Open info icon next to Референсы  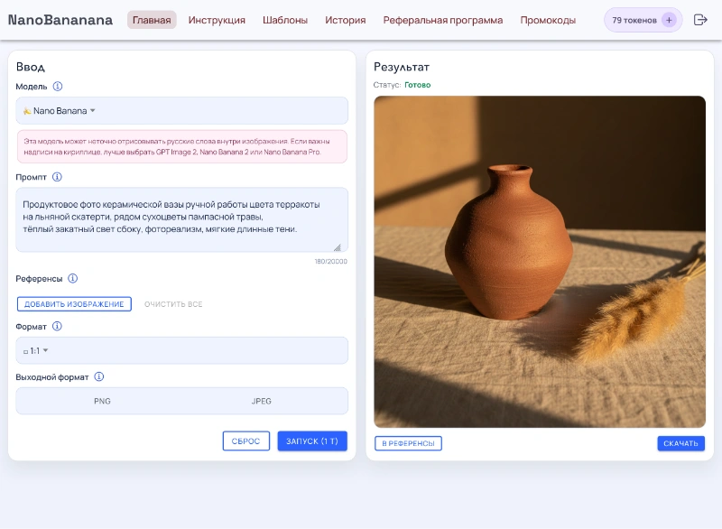click(x=73, y=278)
